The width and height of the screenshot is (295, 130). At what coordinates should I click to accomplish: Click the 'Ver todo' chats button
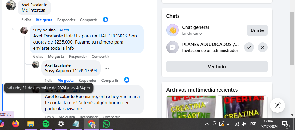pyautogui.click(x=217, y=66)
